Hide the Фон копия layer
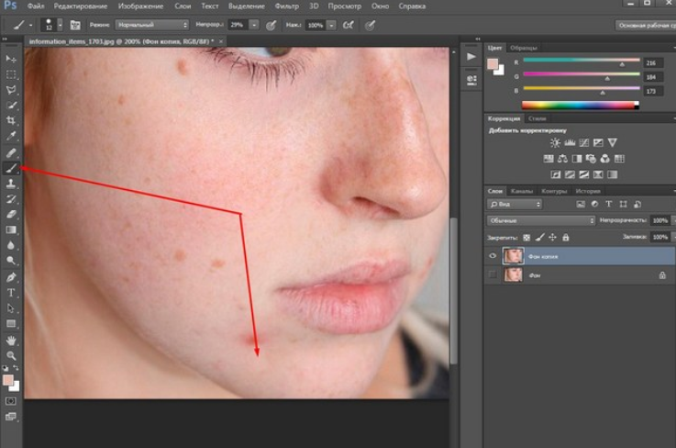 [x=493, y=256]
